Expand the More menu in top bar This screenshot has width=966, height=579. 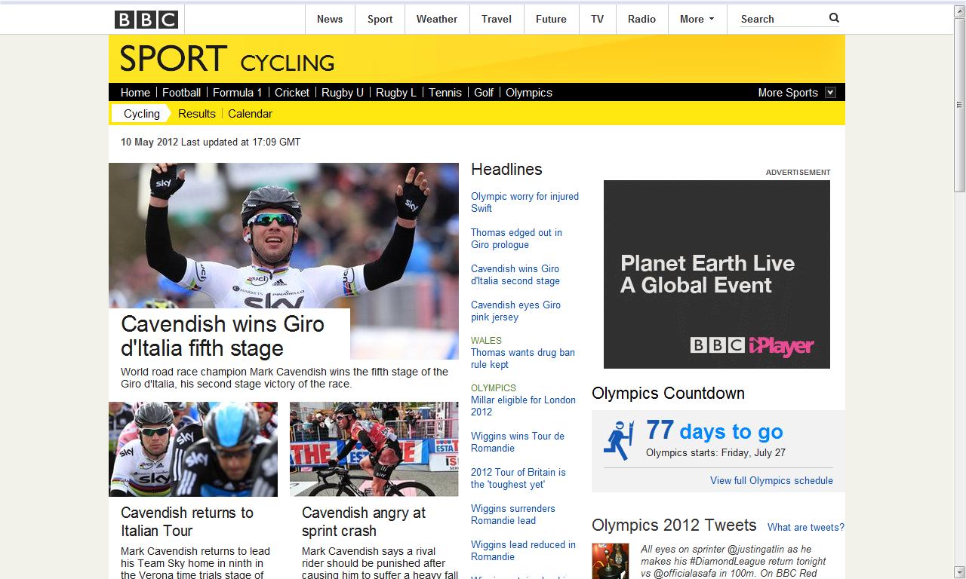(x=697, y=20)
